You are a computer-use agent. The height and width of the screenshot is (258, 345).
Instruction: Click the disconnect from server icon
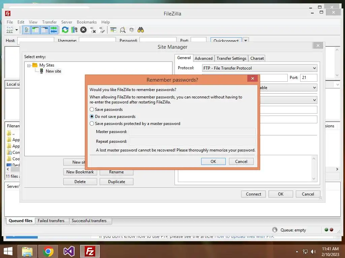pyautogui.click(x=93, y=30)
